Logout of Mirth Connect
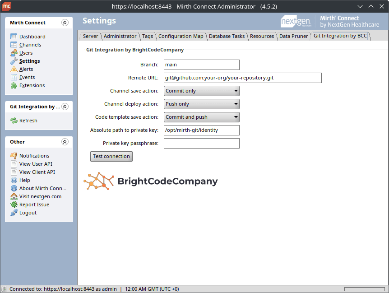Viewport: 389px width, 293px height. click(24, 213)
